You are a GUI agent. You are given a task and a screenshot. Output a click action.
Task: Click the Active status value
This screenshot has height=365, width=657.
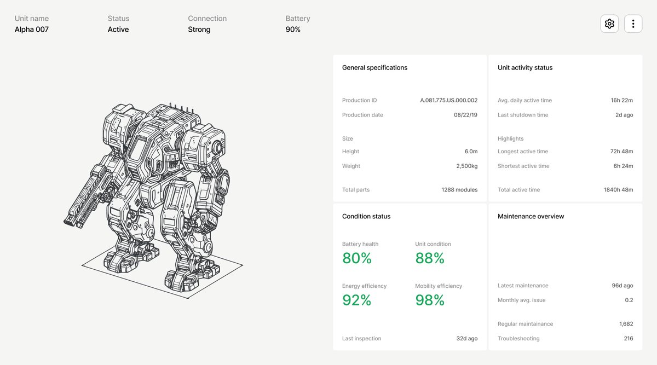118,30
